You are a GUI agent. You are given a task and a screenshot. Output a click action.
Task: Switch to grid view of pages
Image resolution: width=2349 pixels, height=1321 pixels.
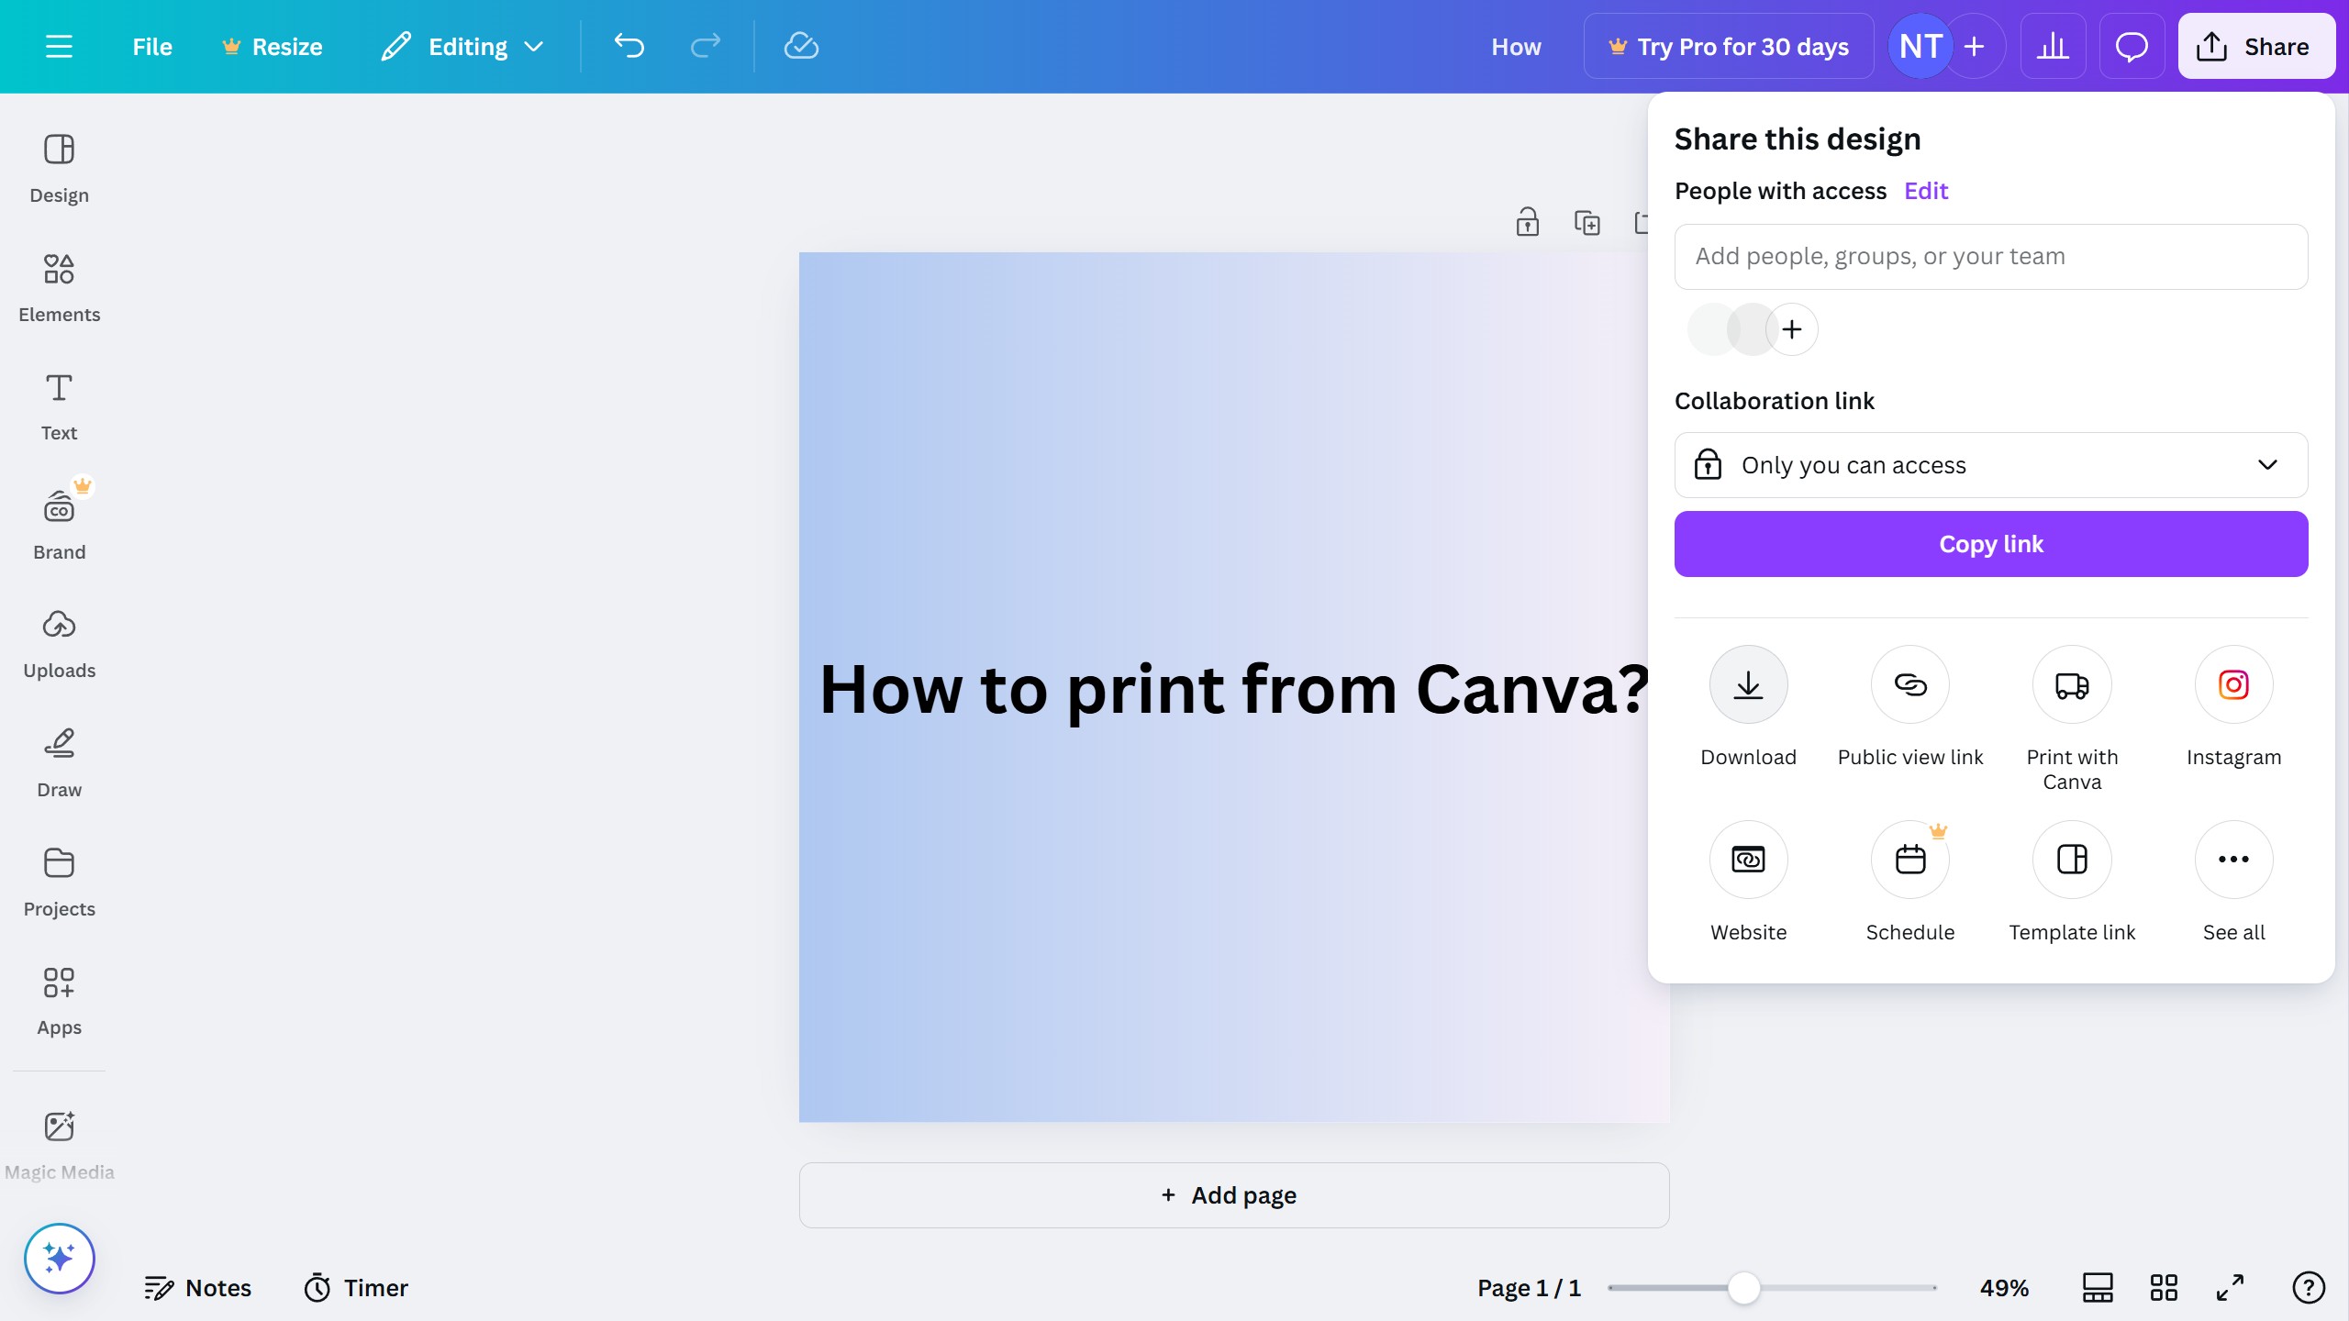(x=2164, y=1287)
